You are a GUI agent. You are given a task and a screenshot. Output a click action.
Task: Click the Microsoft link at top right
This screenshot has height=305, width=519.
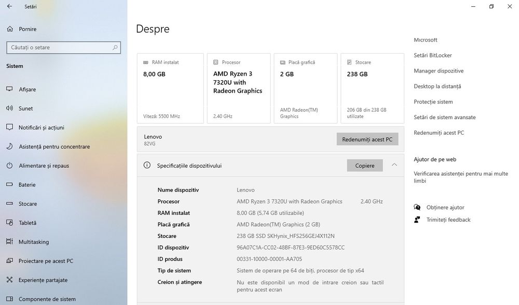[x=426, y=40]
